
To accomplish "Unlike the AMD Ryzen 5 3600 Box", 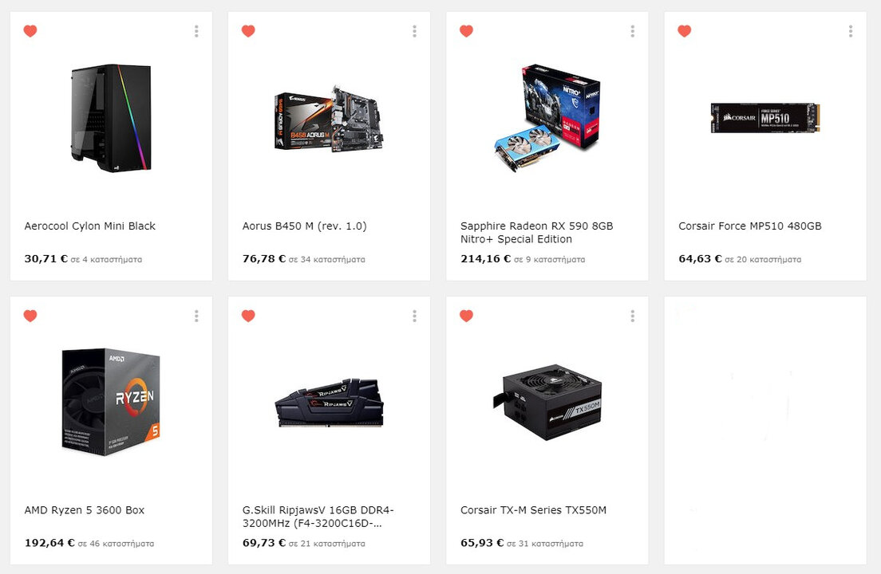I will (x=30, y=316).
